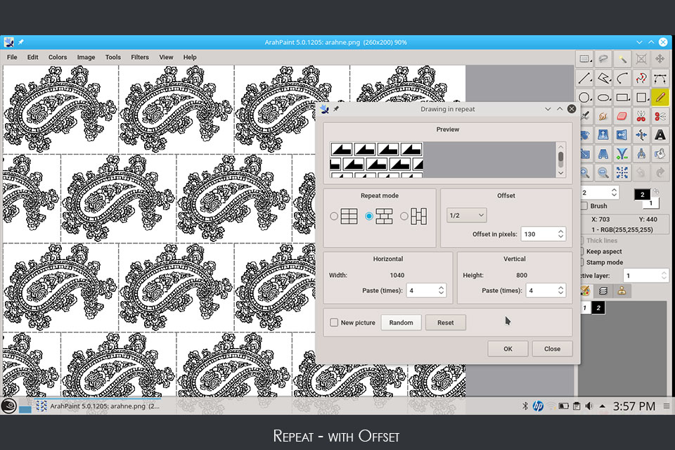Click the swap colors icon beside swatches
This screenshot has height=450, width=675.
656,191
